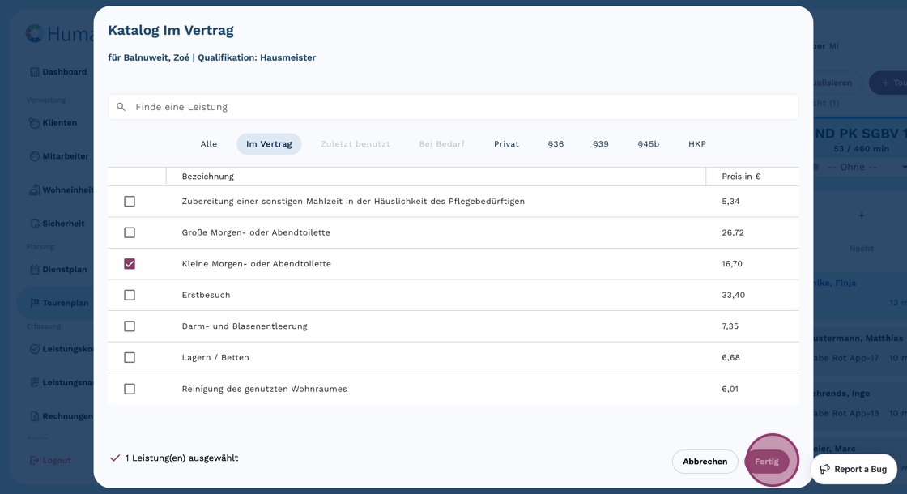Click the Preis in € column header
This screenshot has width=907, height=494.
(741, 177)
